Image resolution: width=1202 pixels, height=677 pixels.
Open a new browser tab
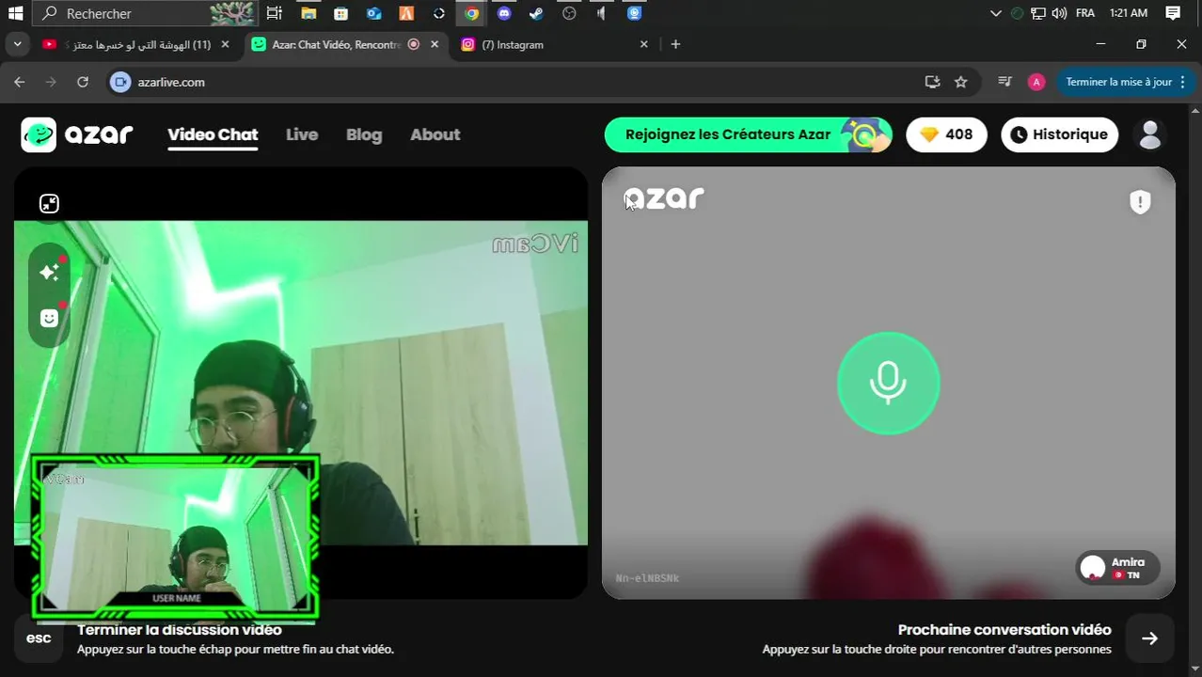coord(675,44)
